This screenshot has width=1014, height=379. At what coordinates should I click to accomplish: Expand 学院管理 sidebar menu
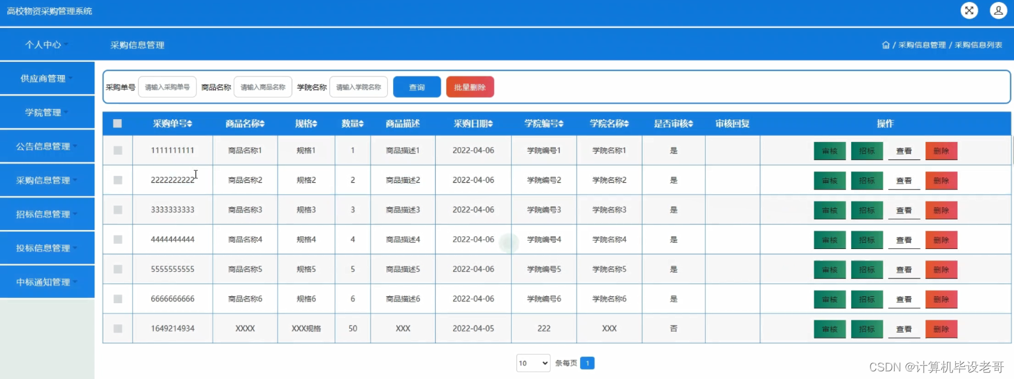(47, 112)
